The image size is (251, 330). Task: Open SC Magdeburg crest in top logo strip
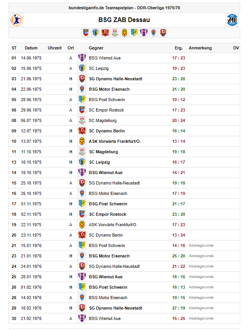(x=115, y=33)
